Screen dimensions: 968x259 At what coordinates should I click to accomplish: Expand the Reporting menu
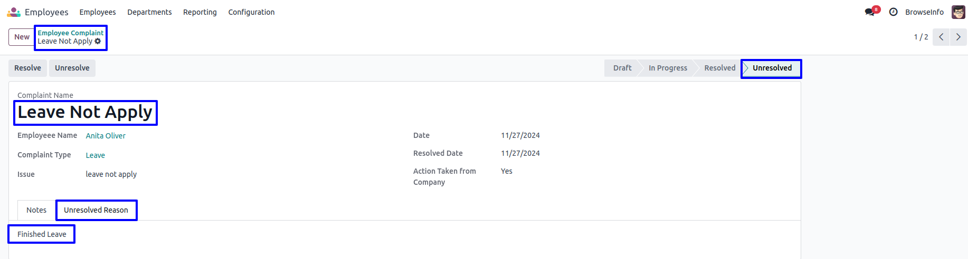[200, 12]
